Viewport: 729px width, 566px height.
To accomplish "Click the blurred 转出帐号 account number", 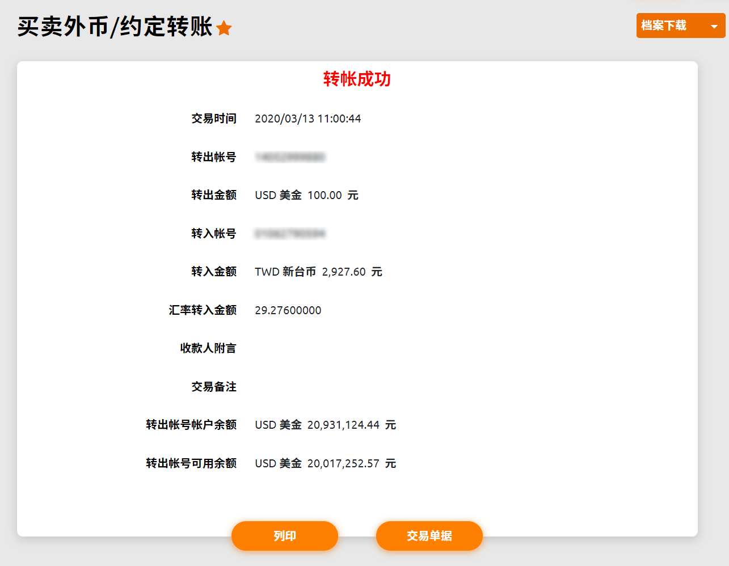I will coord(290,157).
